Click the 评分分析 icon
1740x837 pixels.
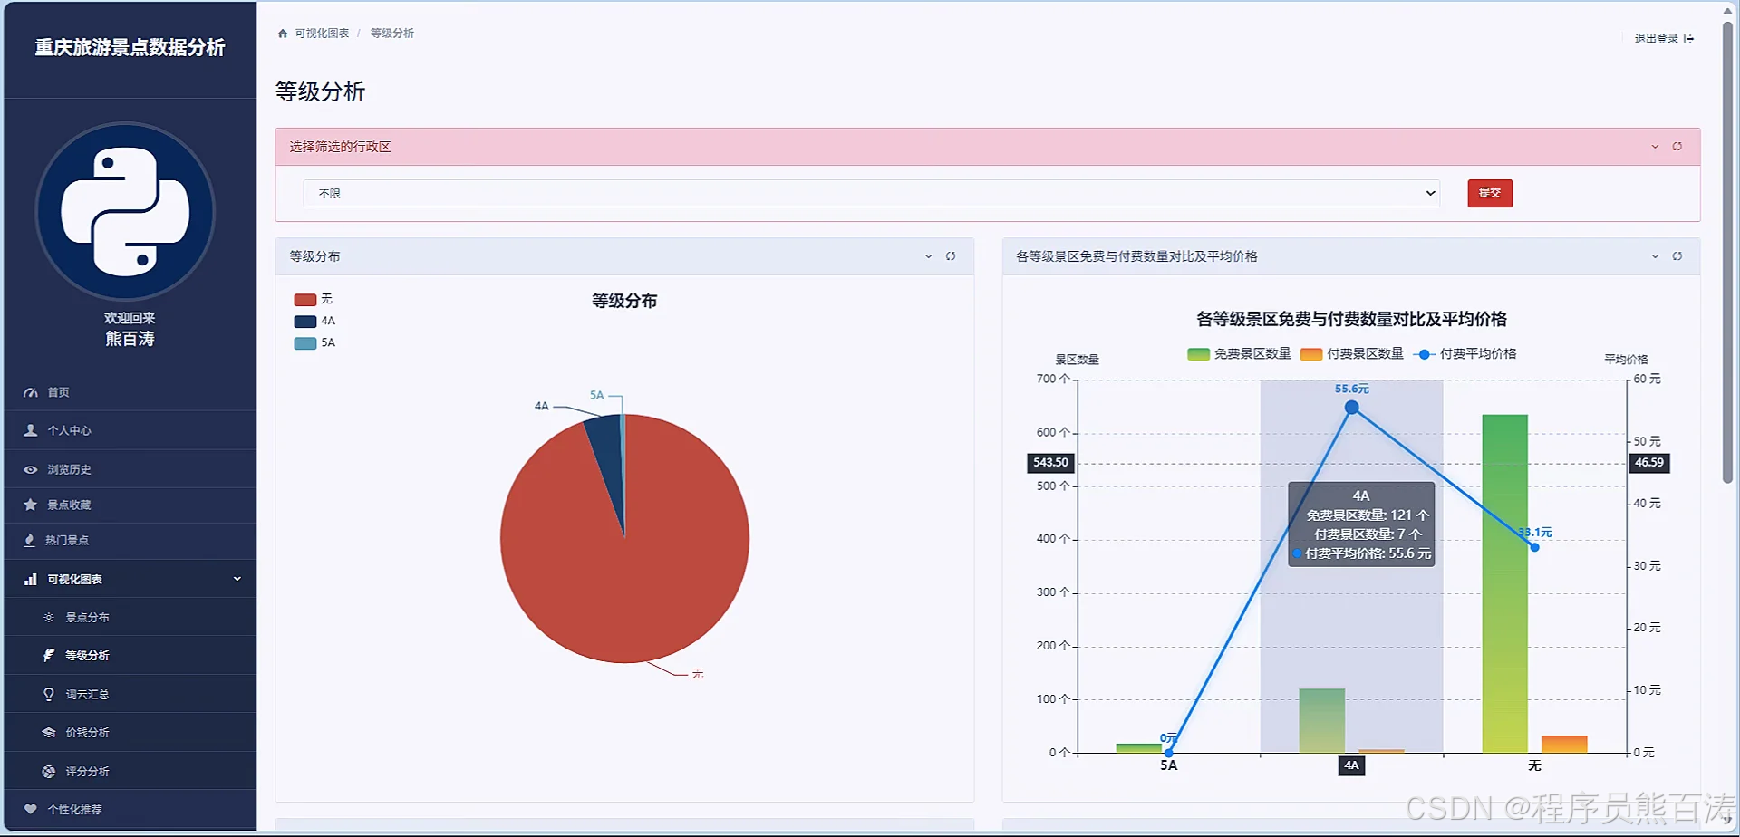tap(49, 772)
